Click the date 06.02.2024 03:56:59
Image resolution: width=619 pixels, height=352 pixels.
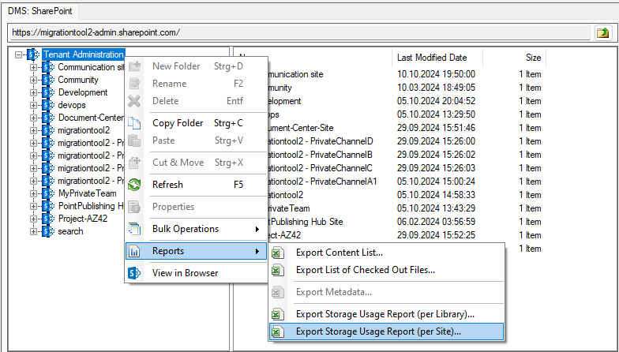(x=436, y=222)
